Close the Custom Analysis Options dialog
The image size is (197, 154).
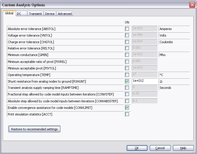pyautogui.click(x=192, y=5)
